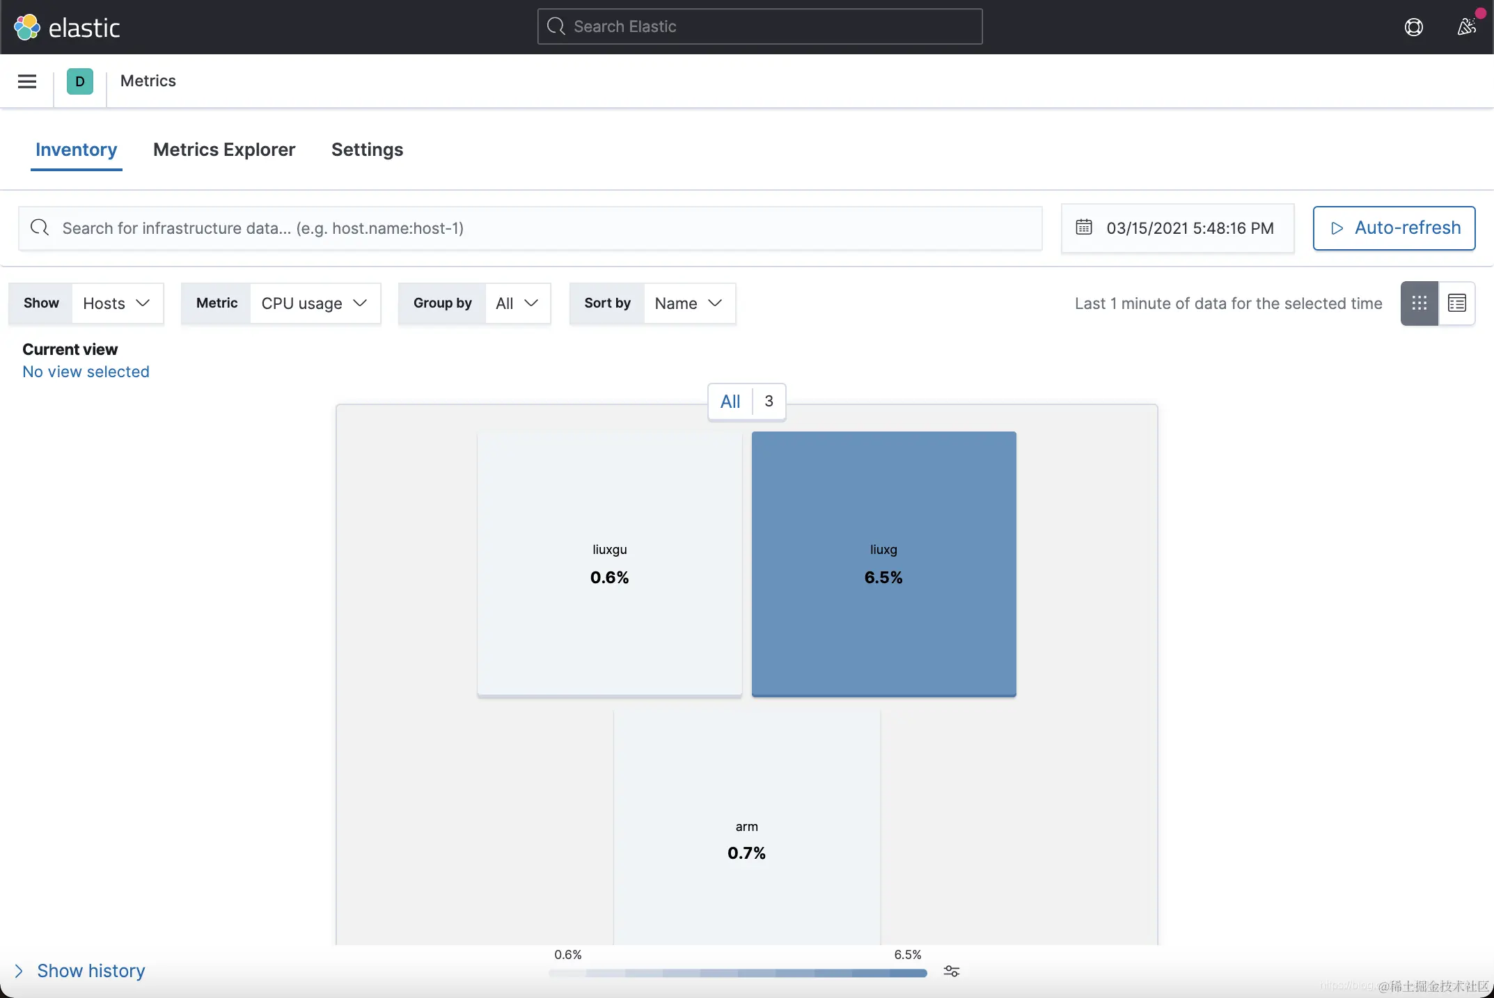Open legend options slider icon
This screenshot has width=1494, height=998.
tap(952, 972)
